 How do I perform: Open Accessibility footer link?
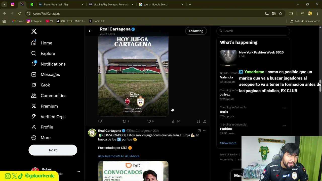tap(226, 160)
